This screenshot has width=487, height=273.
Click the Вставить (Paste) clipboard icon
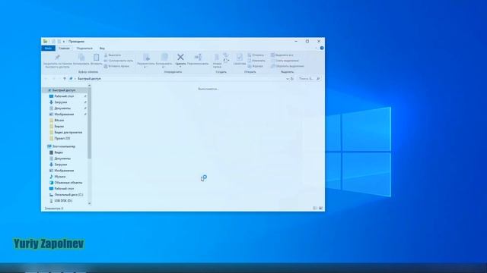[x=97, y=58]
